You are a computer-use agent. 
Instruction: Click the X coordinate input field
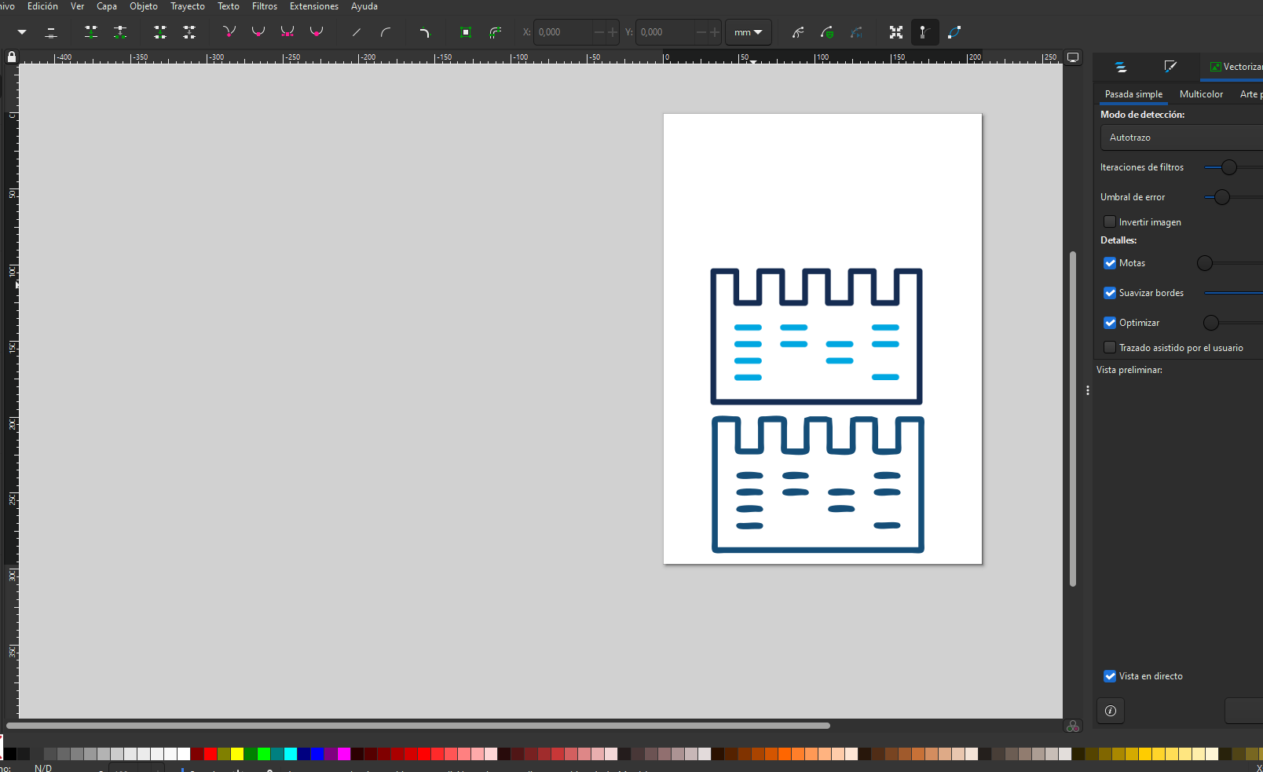[x=562, y=32]
